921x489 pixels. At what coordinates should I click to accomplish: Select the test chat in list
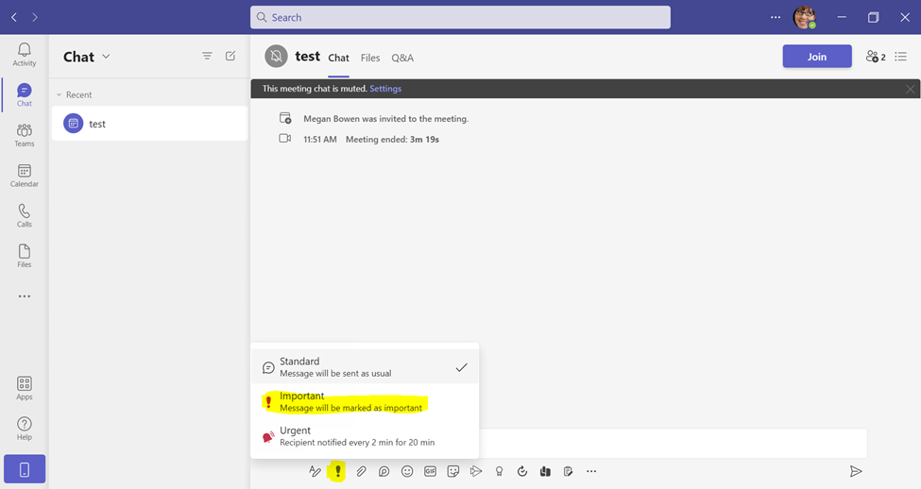tap(150, 124)
